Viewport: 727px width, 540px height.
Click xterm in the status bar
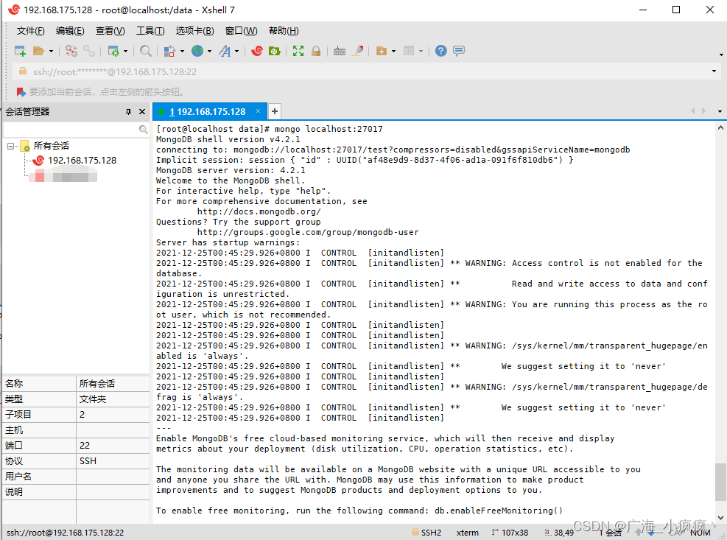click(x=467, y=533)
